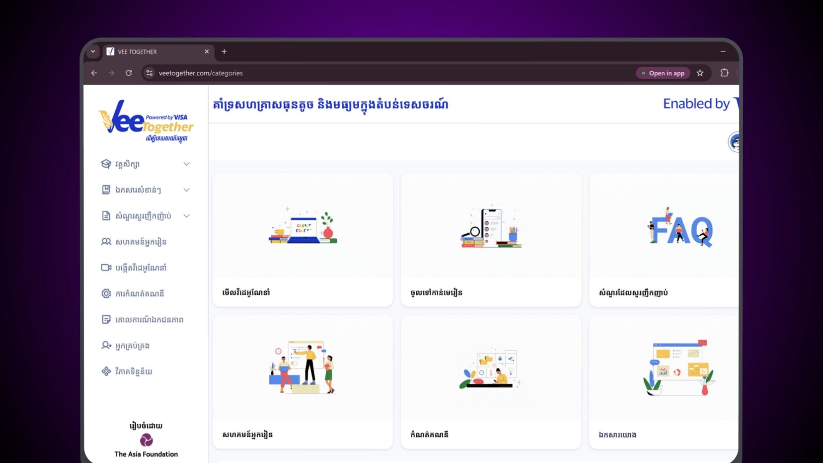823x463 pixels.
Task: Open the data analytics icon in sidebar
Action: 106,371
